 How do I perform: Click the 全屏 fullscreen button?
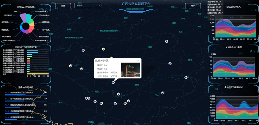click(63, 5)
